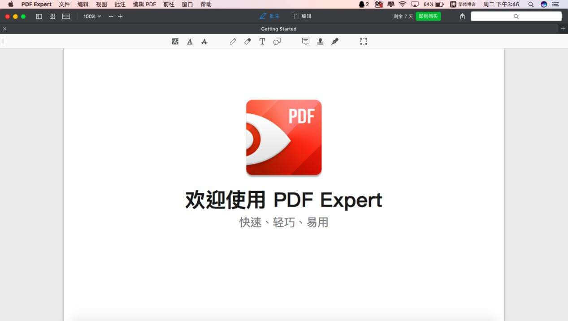Viewport: 568px width, 321px height.
Task: Open the 视图 menu
Action: [x=101, y=4]
